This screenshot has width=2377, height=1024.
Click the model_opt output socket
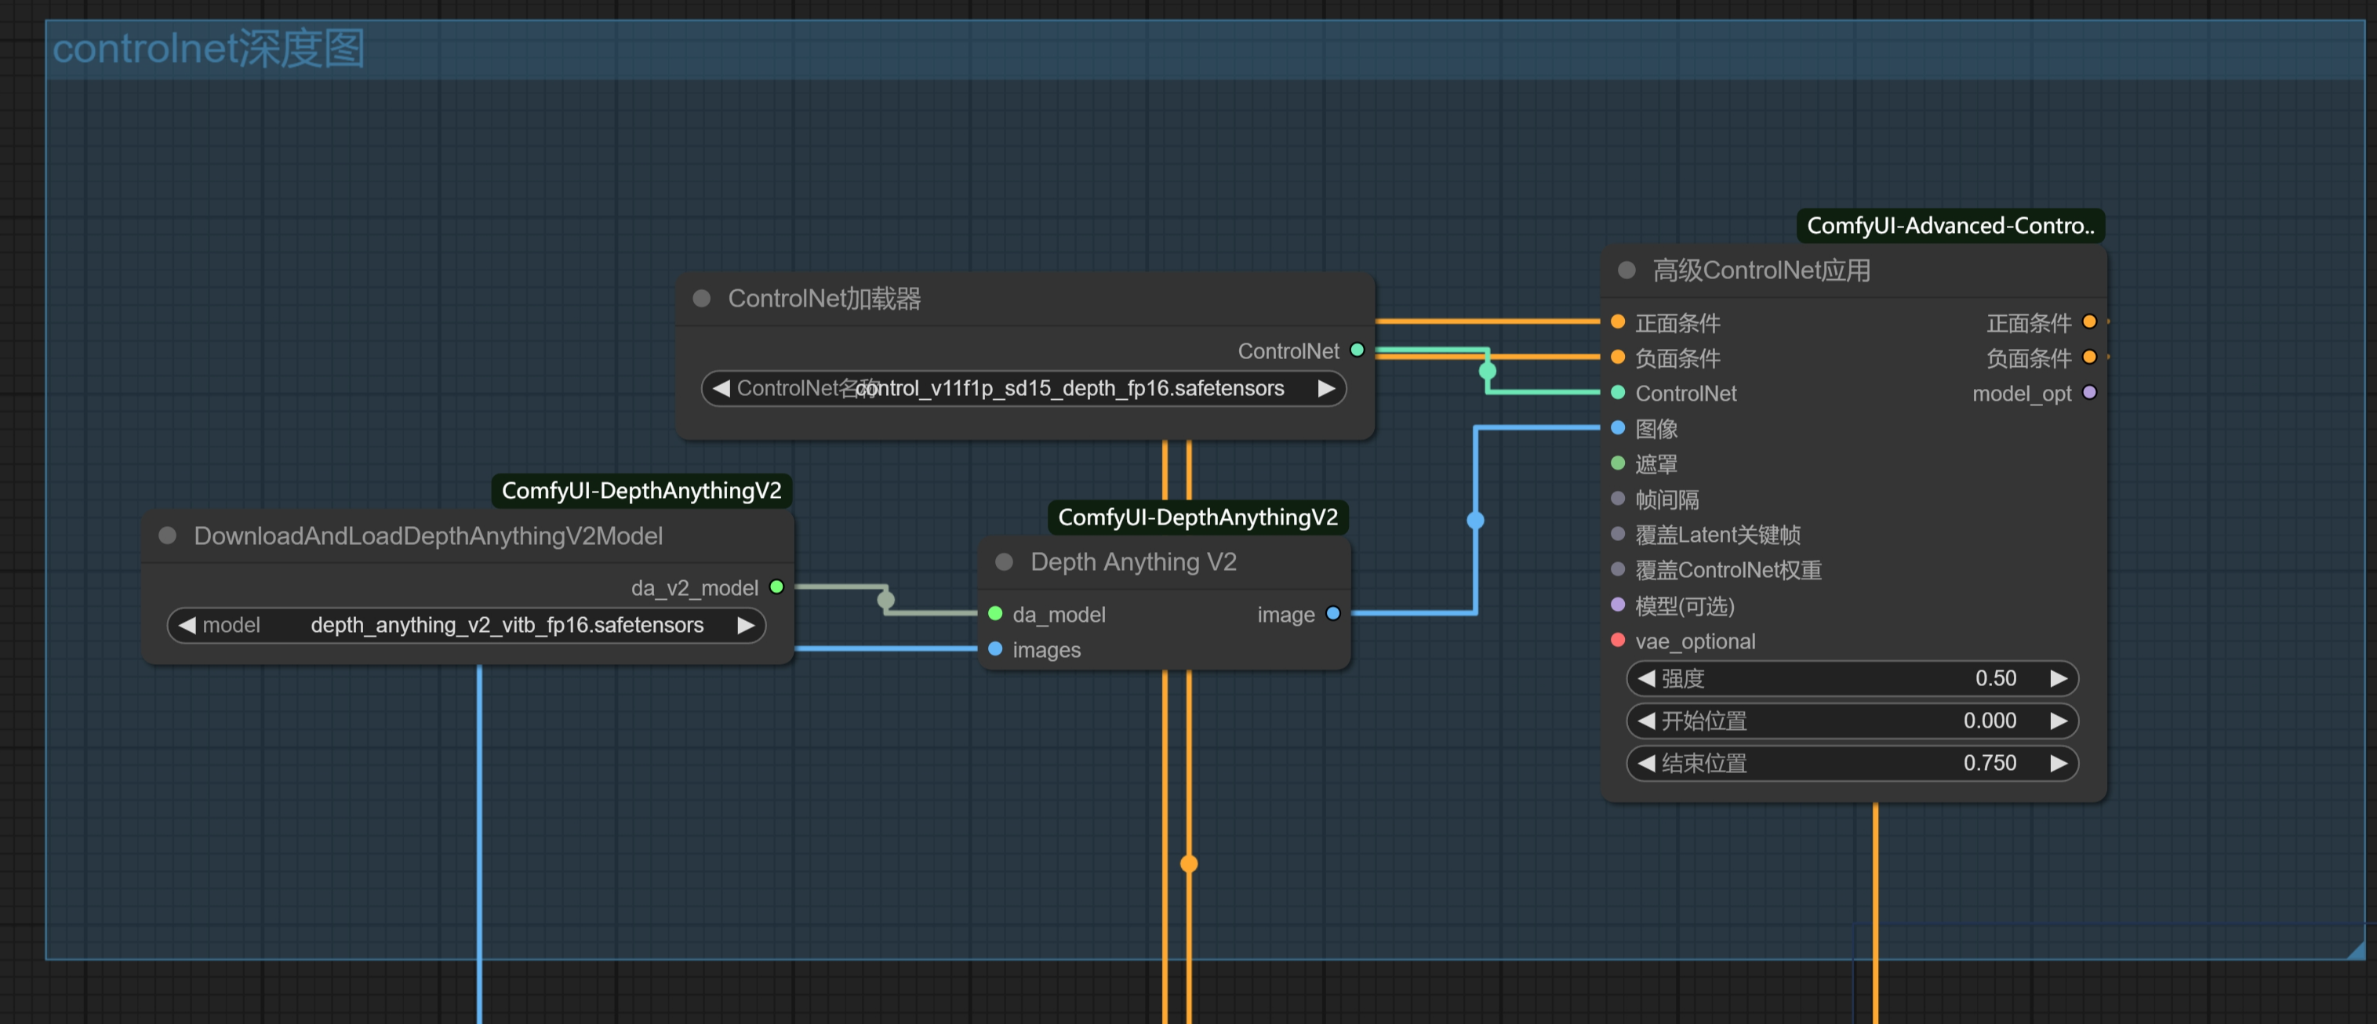point(2090,392)
